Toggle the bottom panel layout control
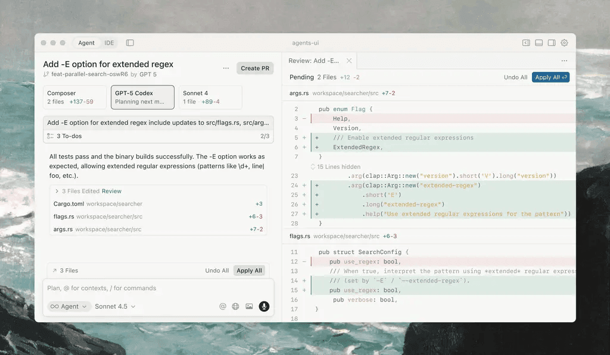Viewport: 610px width, 355px height. point(539,43)
